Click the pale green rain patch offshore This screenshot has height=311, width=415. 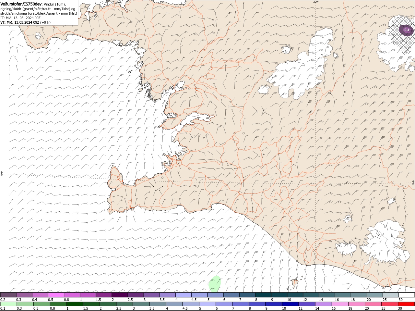click(x=215, y=283)
